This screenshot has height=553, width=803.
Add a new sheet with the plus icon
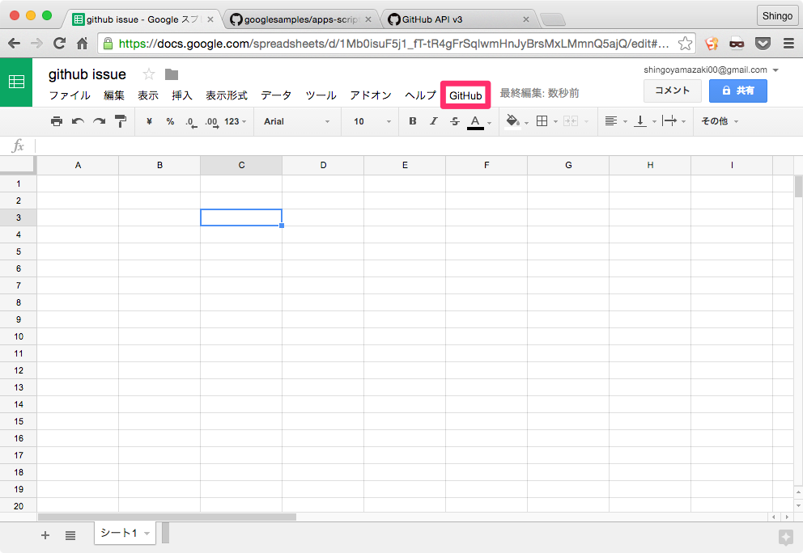(45, 535)
